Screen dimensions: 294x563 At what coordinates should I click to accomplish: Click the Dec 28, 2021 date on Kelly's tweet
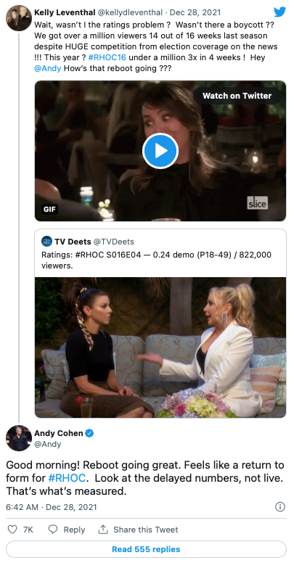point(196,12)
